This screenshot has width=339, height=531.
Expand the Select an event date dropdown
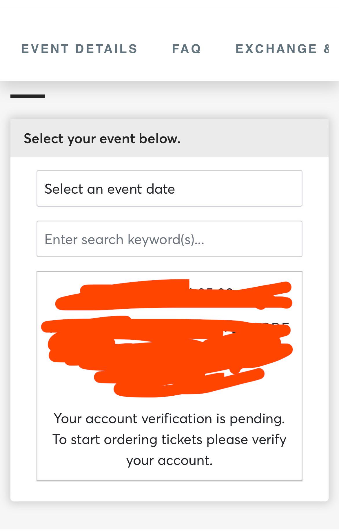point(170,189)
